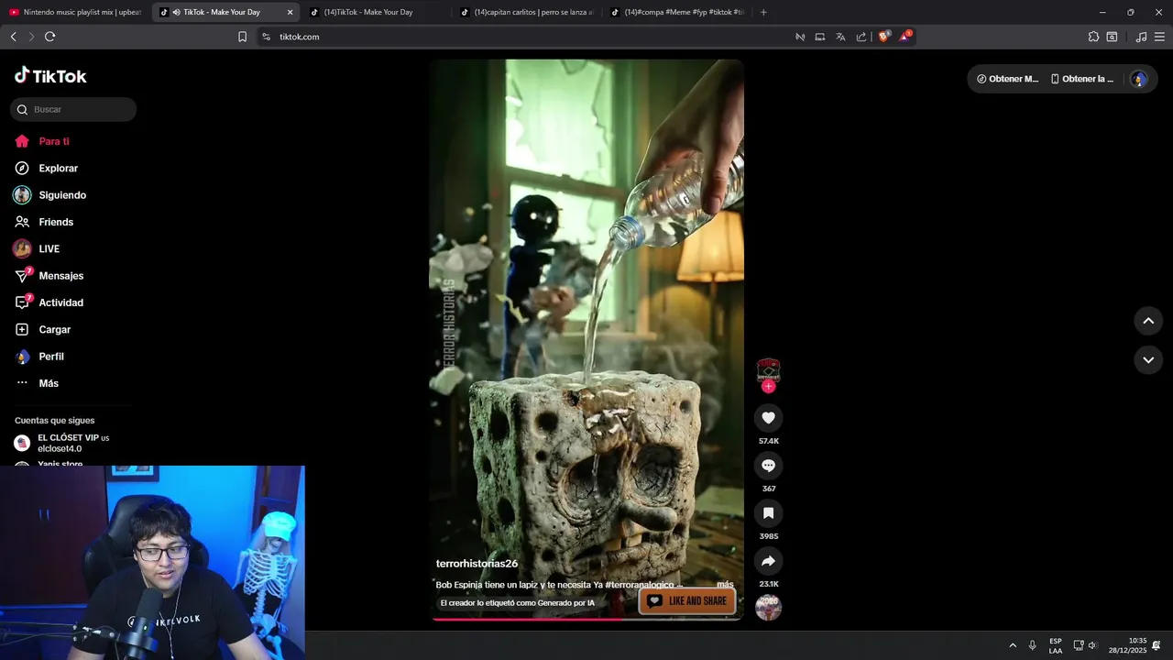Open terrorhistorias26 profile from username
This screenshot has width=1173, height=660.
[x=477, y=564]
